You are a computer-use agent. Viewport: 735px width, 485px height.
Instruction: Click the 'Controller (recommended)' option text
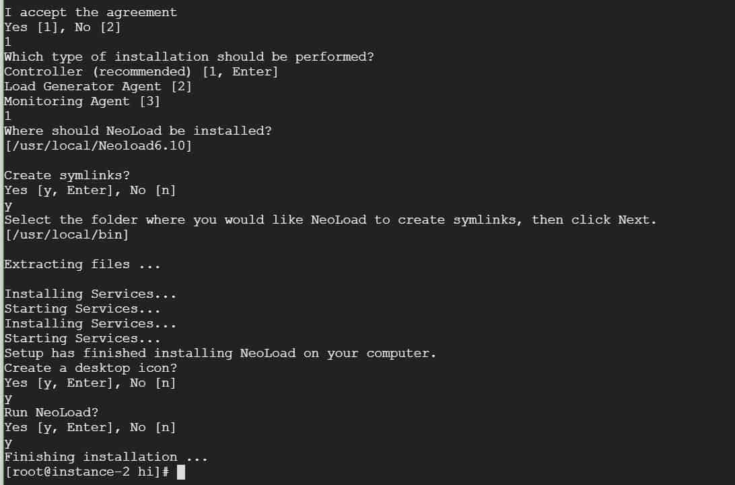[98, 72]
